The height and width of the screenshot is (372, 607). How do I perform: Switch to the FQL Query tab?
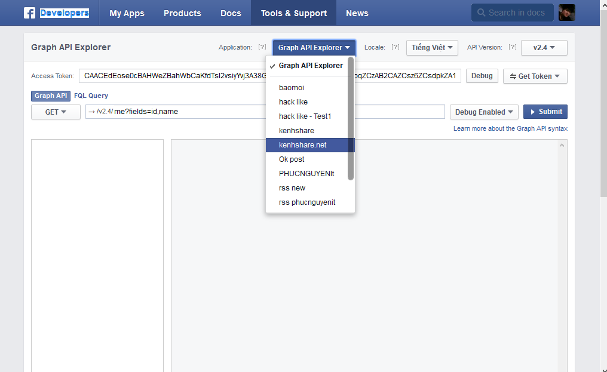pos(91,96)
